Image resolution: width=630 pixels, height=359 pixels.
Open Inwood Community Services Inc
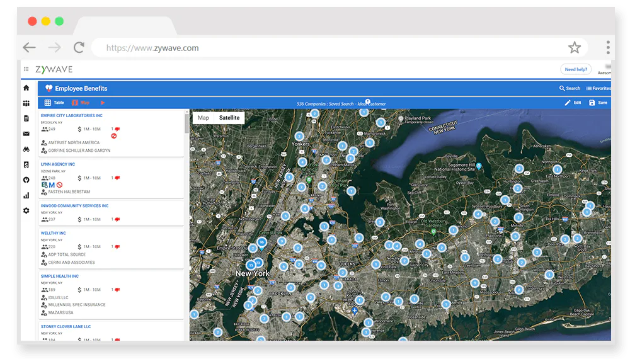coord(75,205)
